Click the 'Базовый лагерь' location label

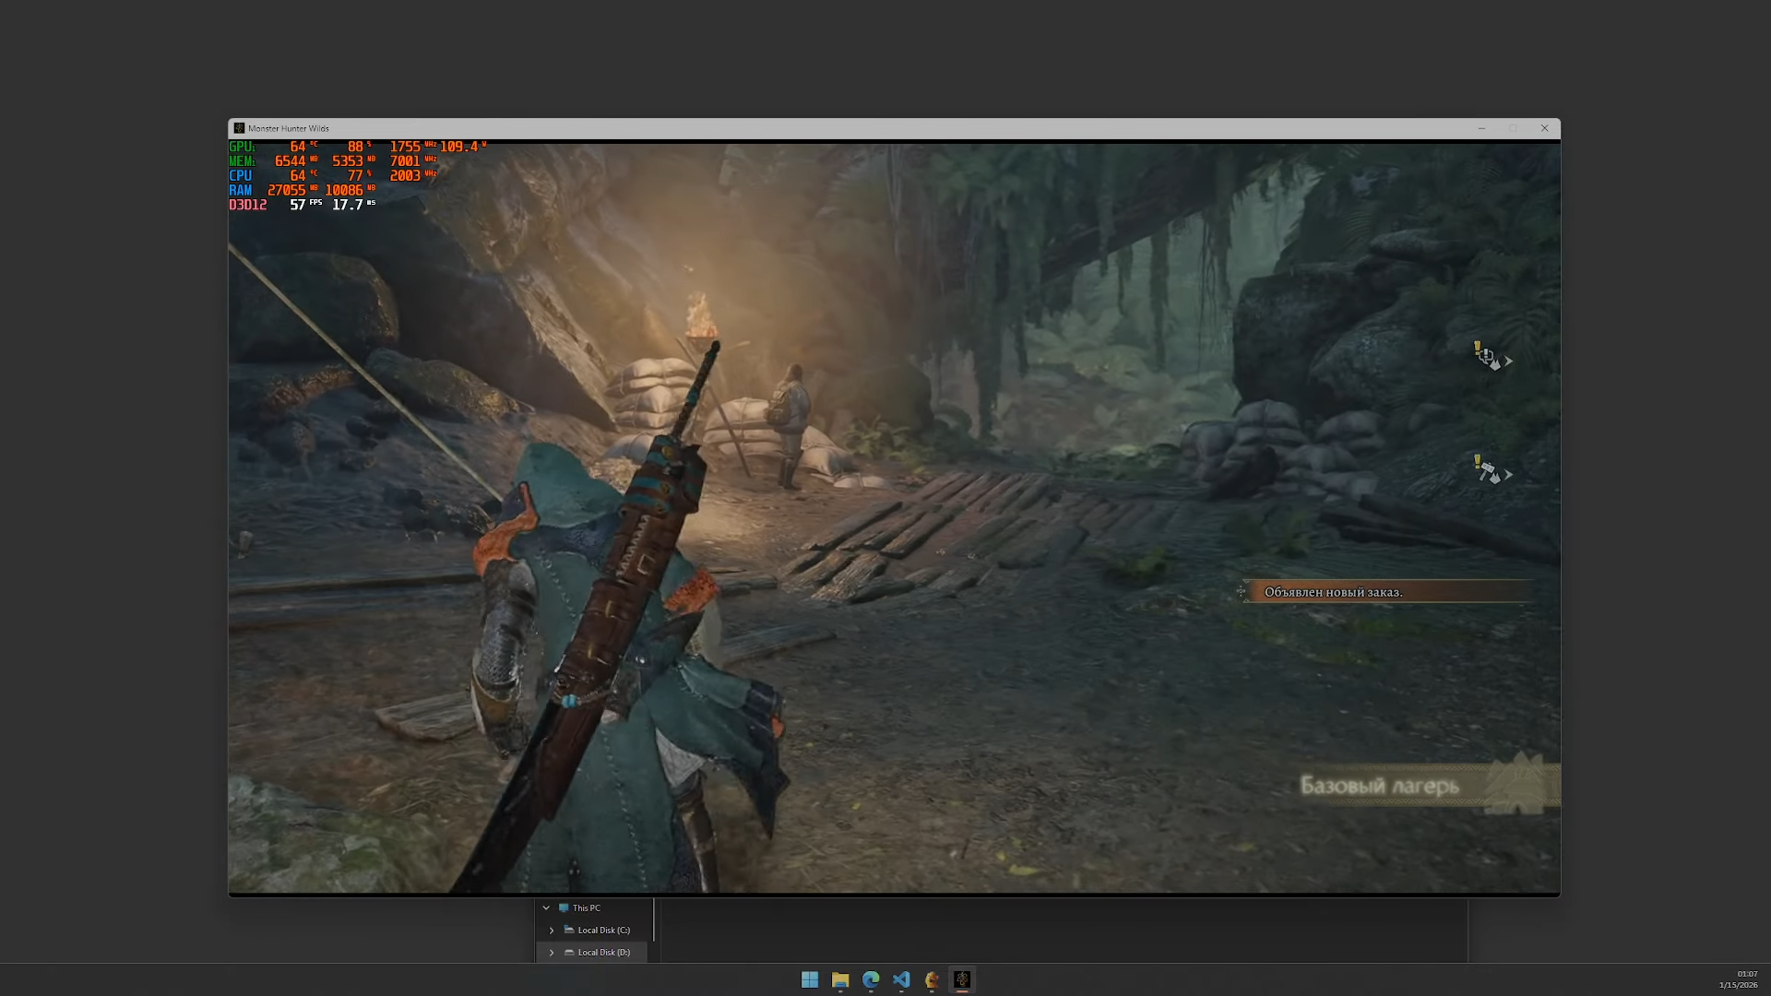point(1380,786)
